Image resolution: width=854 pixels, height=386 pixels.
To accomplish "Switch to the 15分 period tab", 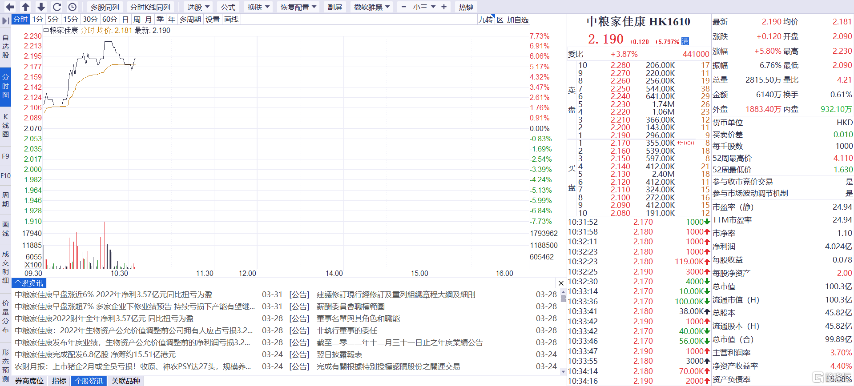I will [70, 20].
